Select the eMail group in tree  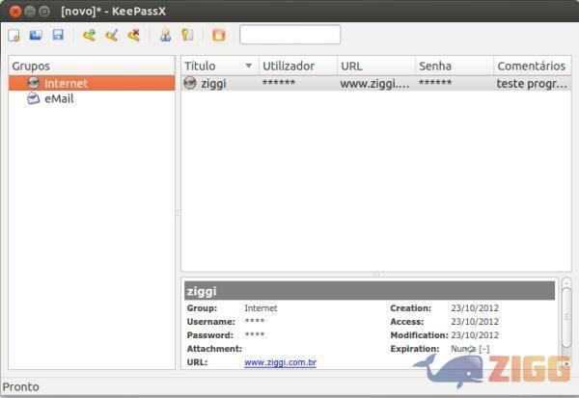coord(59,99)
